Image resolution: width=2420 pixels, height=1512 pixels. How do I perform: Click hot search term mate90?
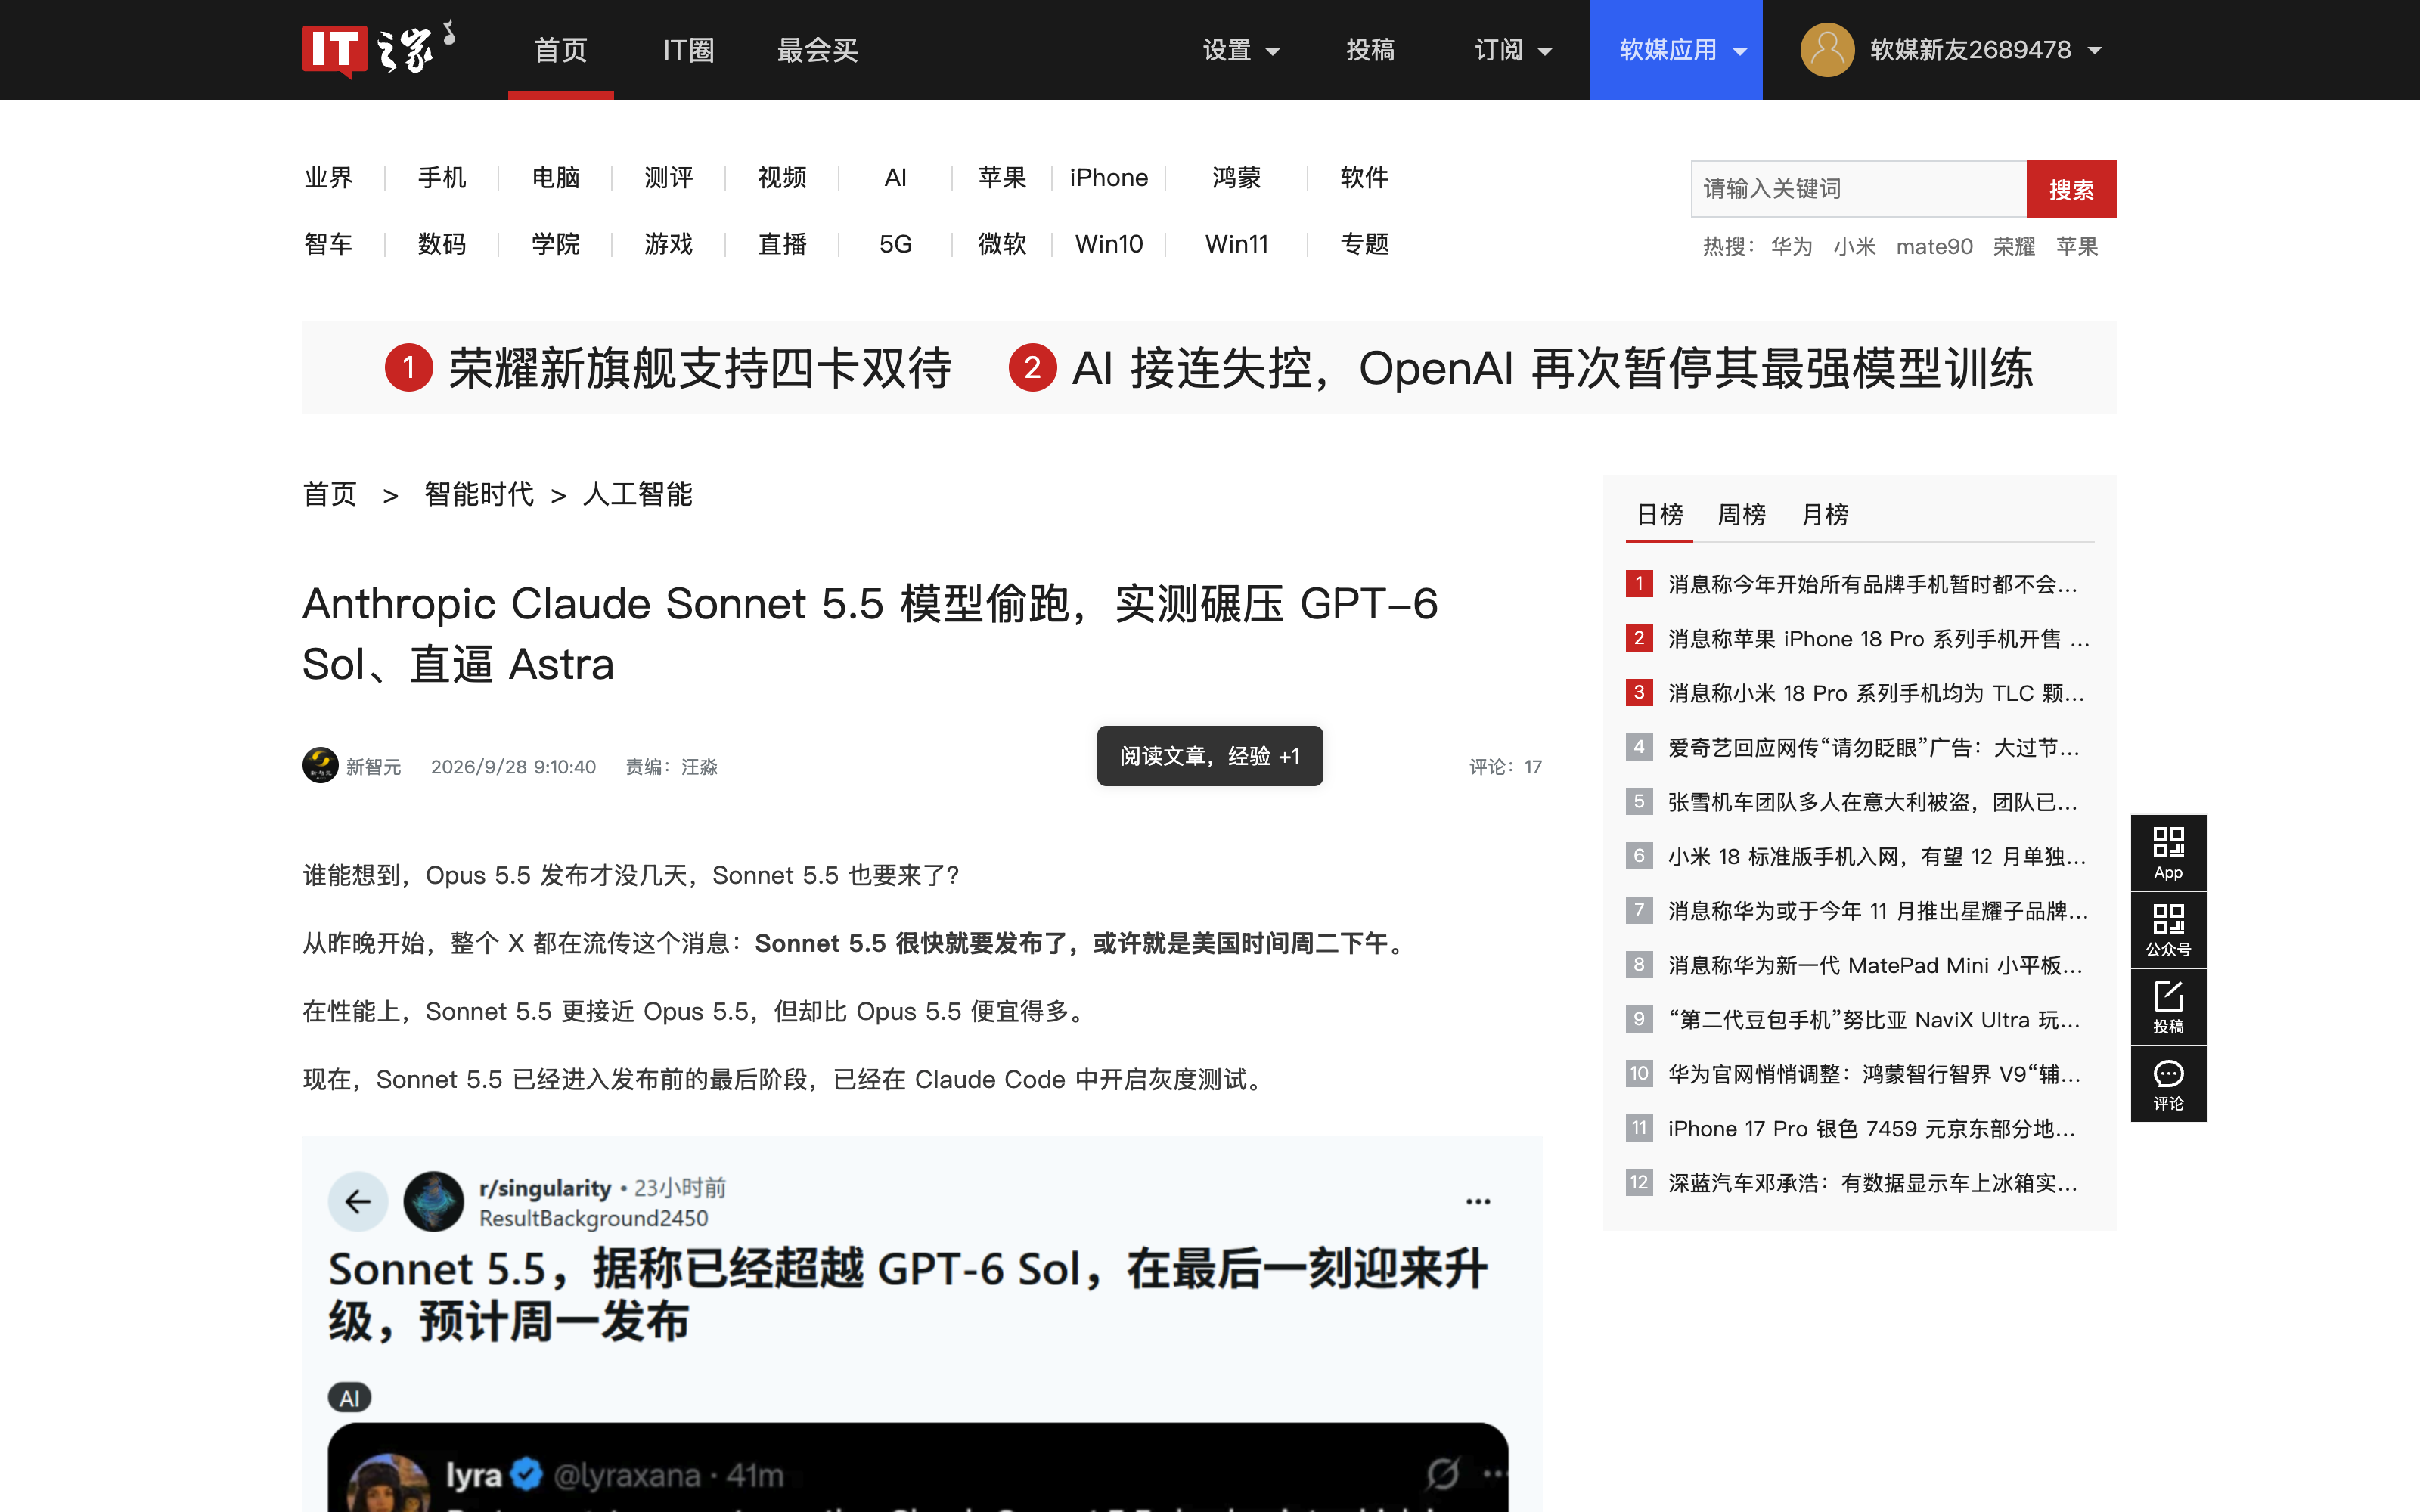(1934, 246)
